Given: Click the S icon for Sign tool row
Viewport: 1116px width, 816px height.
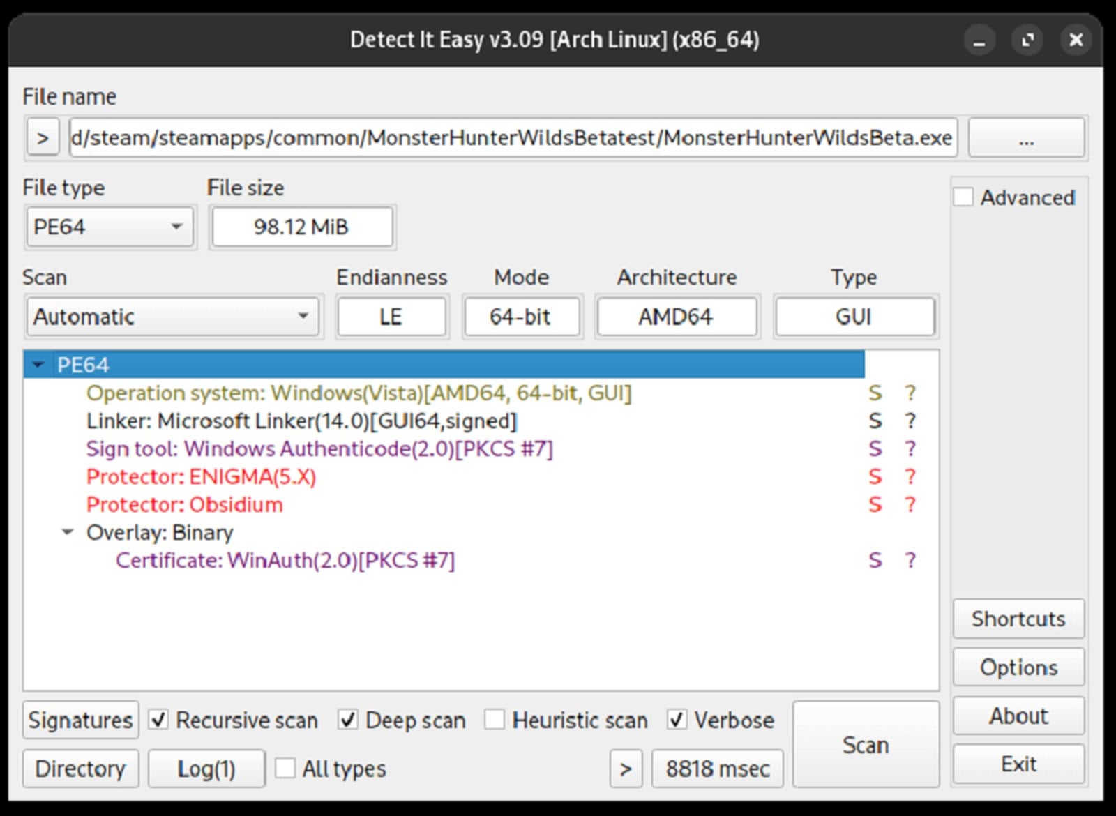Looking at the screenshot, I should click(875, 449).
